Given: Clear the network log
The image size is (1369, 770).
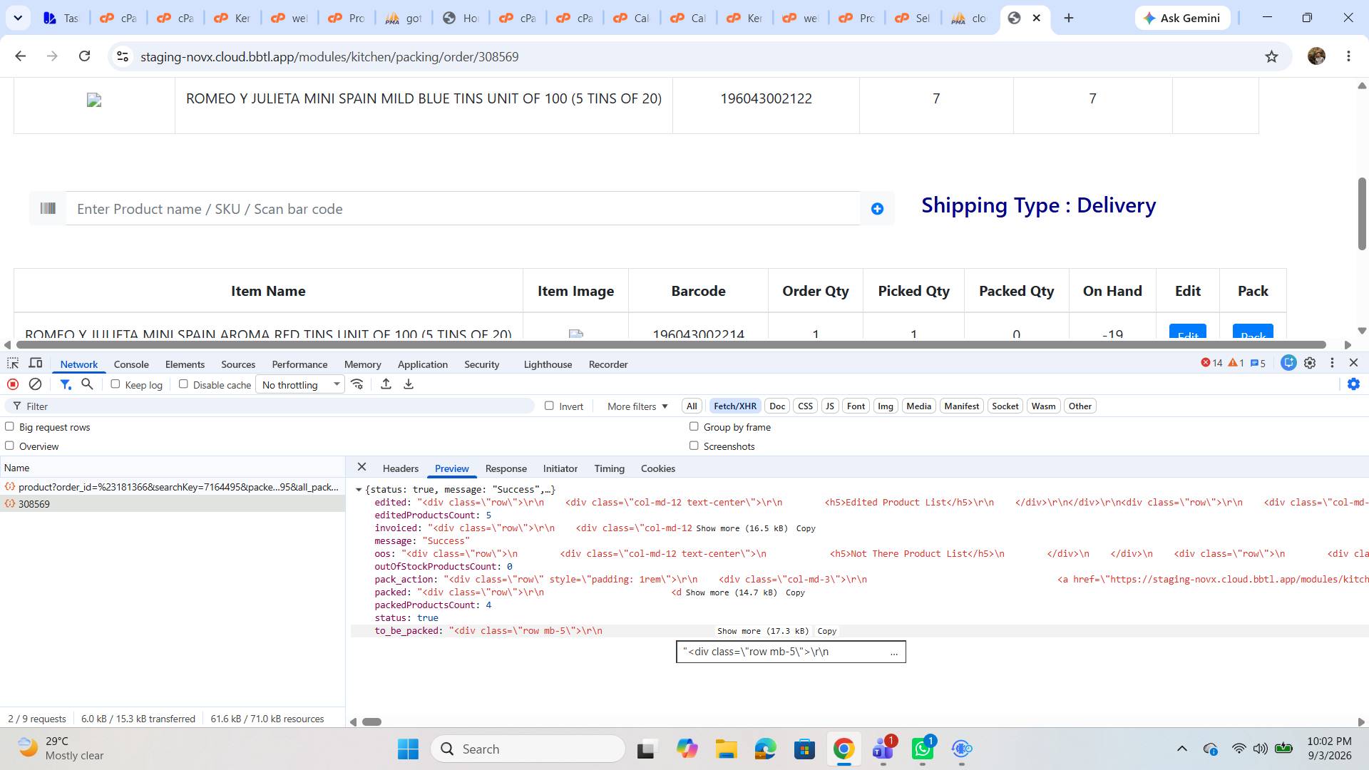Looking at the screenshot, I should pos(35,384).
